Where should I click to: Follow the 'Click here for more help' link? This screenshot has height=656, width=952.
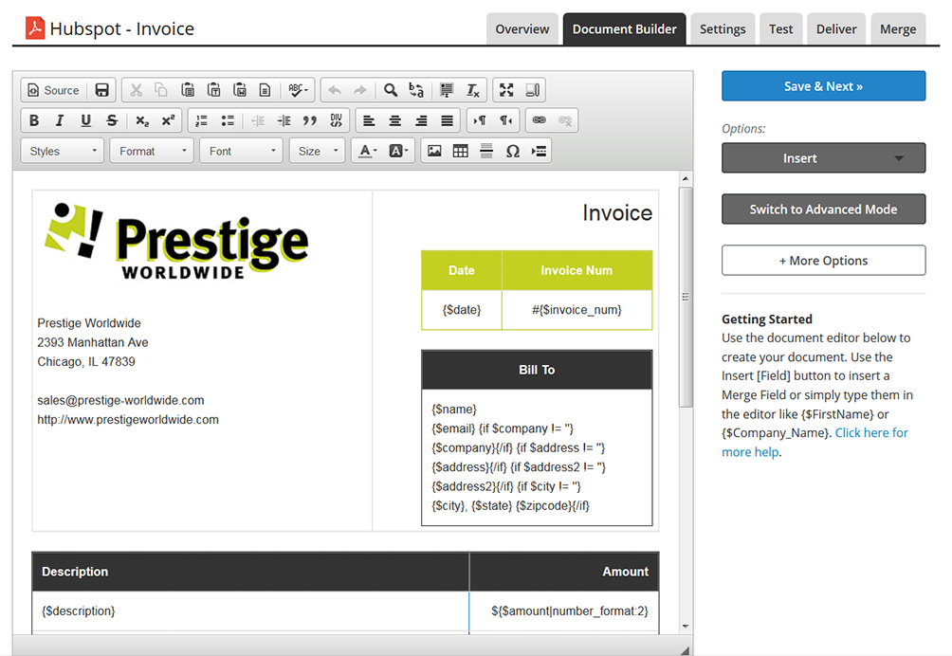(x=870, y=433)
